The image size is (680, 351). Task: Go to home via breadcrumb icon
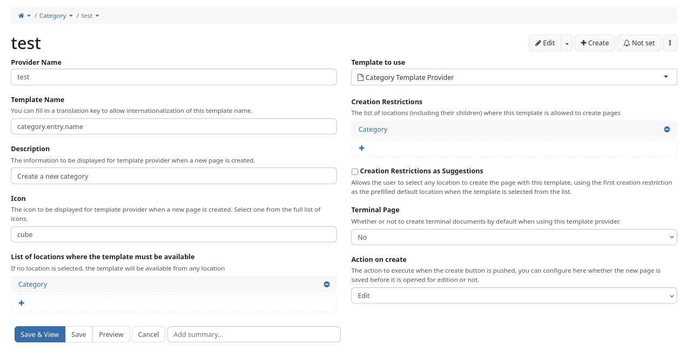[21, 16]
